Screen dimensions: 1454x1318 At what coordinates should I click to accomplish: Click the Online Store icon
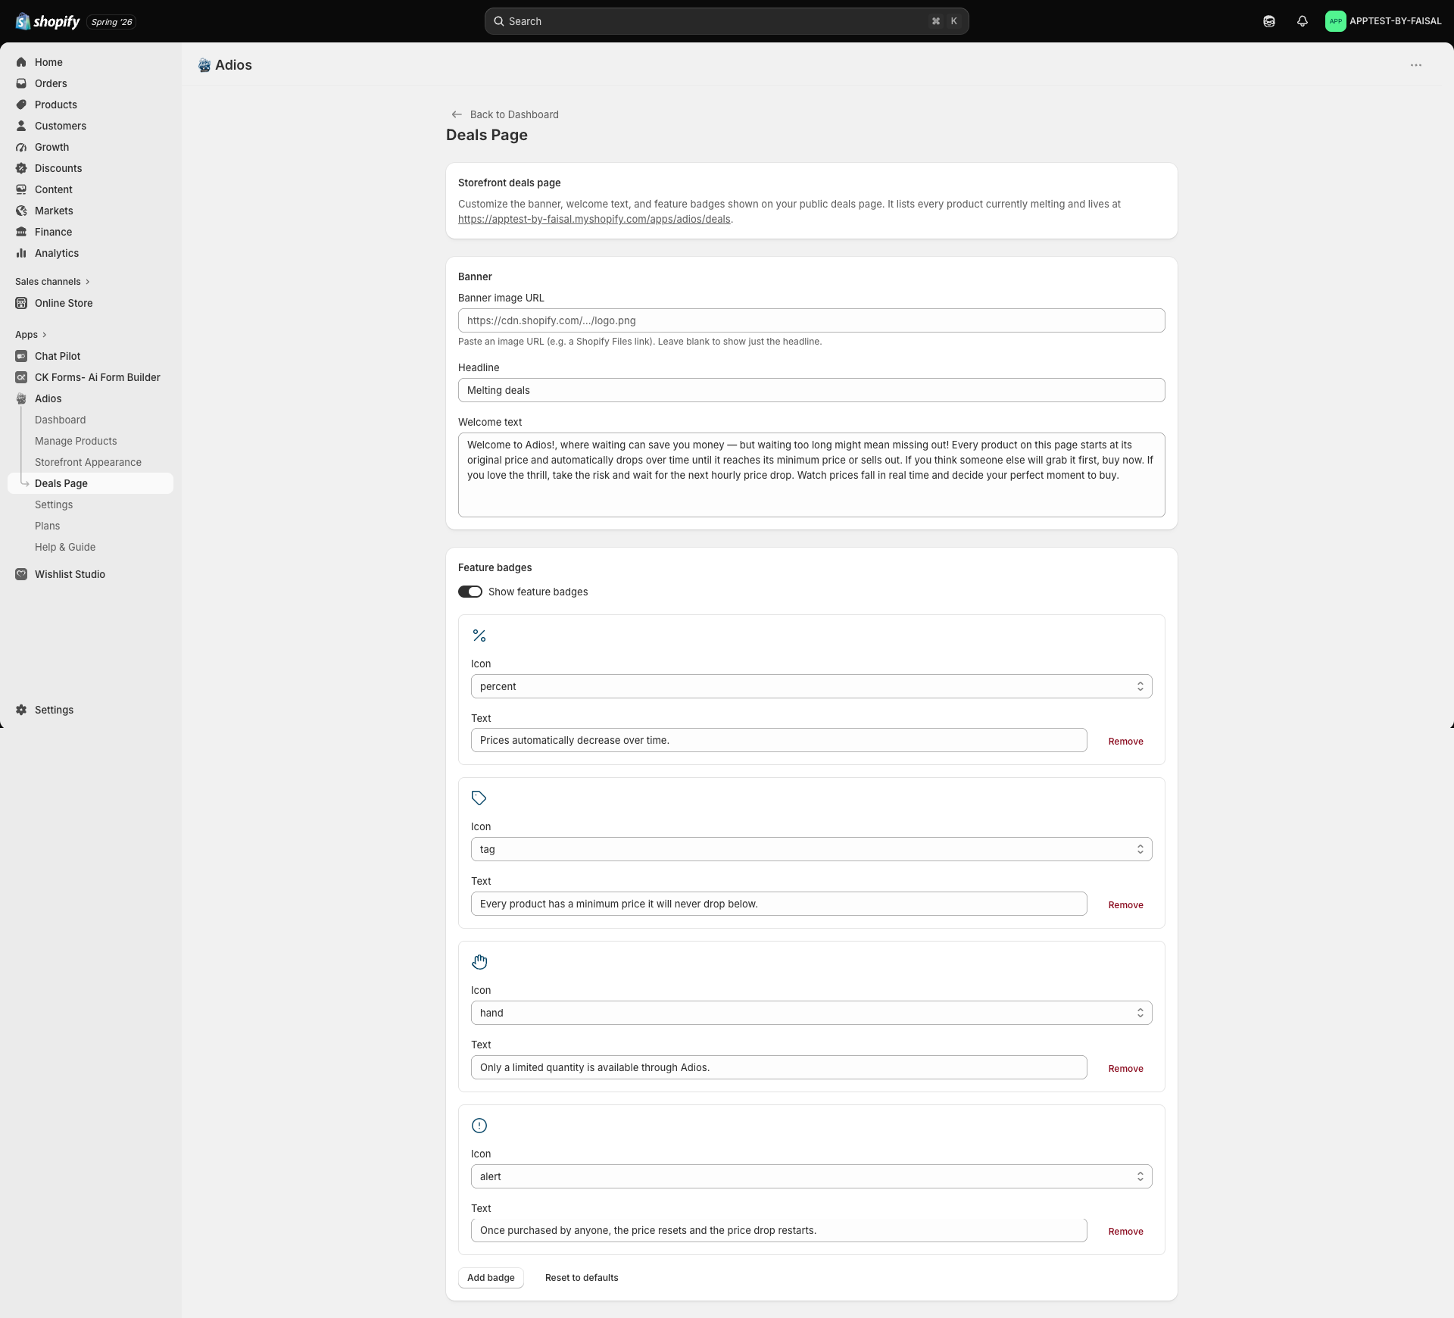pos(21,303)
